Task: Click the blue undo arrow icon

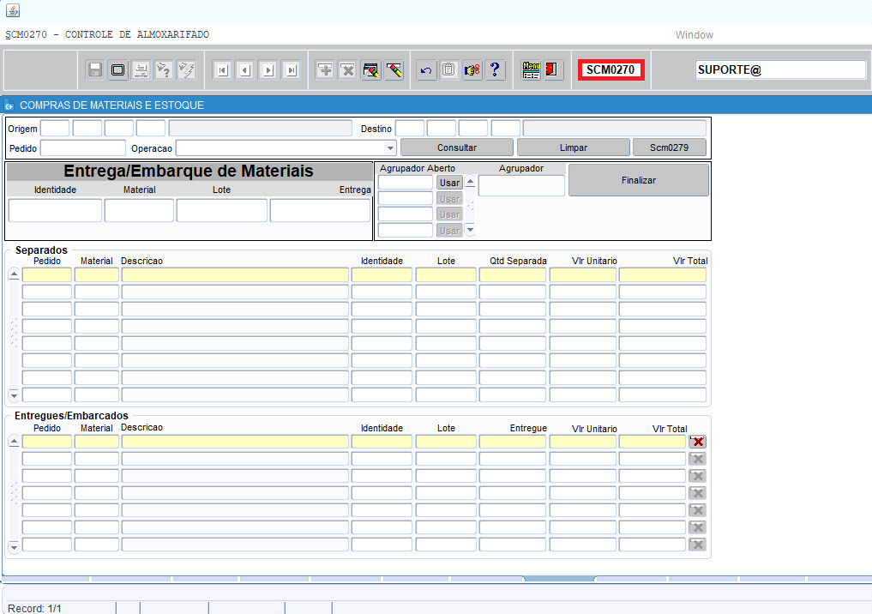Action: pyautogui.click(x=425, y=70)
